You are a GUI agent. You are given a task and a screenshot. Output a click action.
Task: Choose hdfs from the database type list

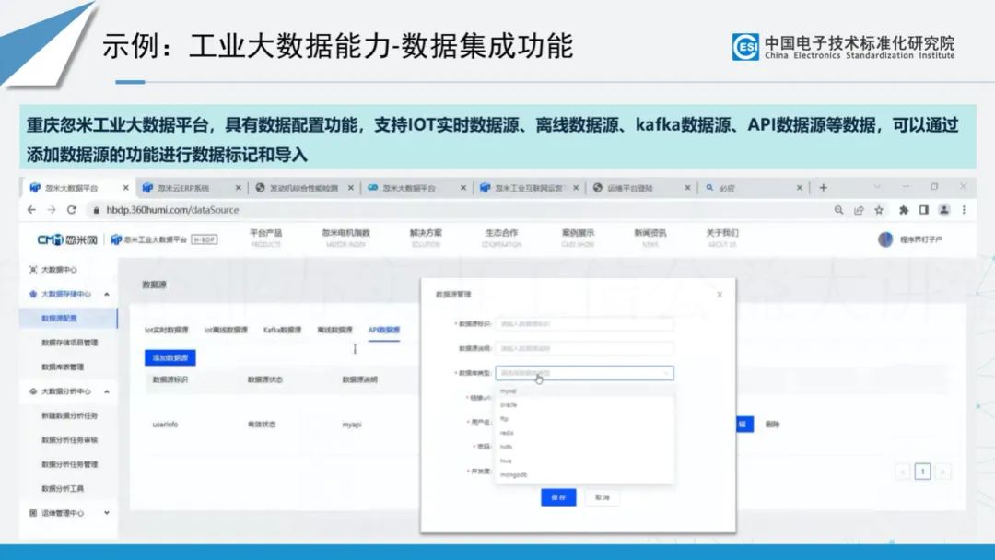[x=584, y=447]
